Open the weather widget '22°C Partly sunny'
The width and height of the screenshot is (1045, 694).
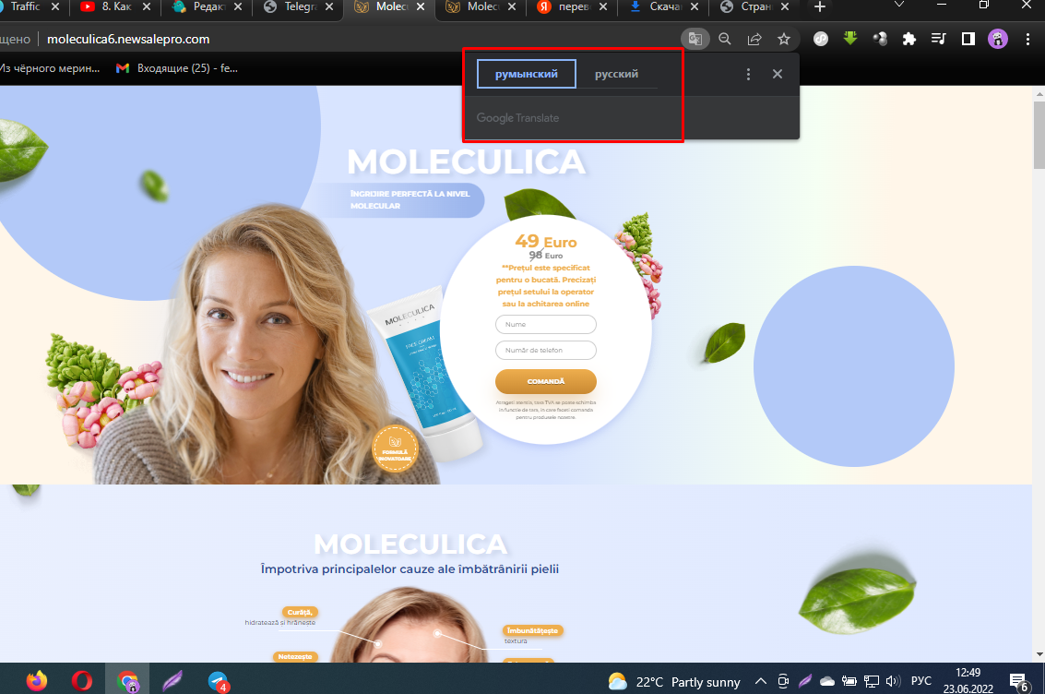pyautogui.click(x=674, y=681)
